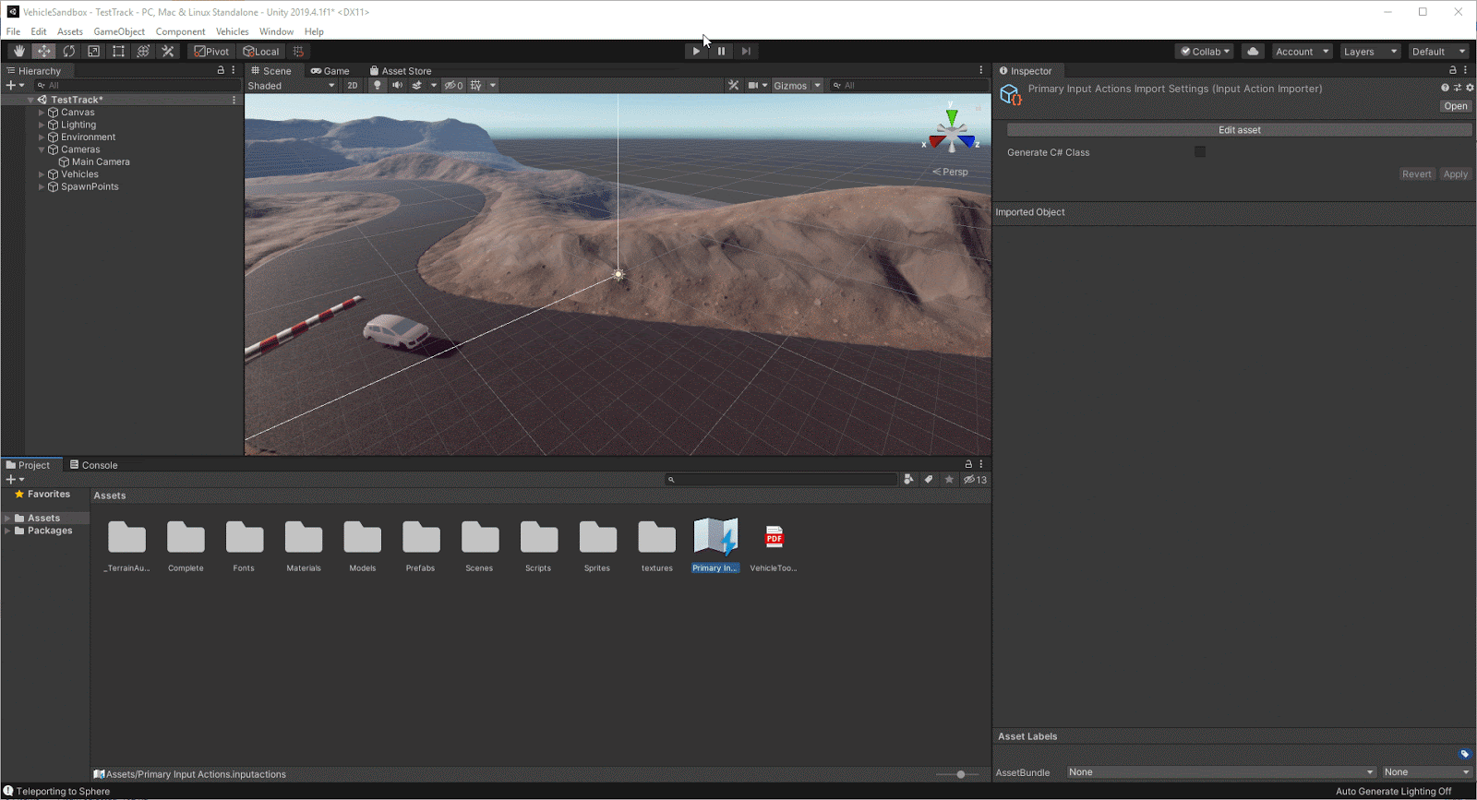Select the Rect Transform tool

pyautogui.click(x=118, y=52)
